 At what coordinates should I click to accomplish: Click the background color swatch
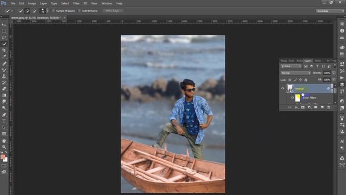pos(5,160)
